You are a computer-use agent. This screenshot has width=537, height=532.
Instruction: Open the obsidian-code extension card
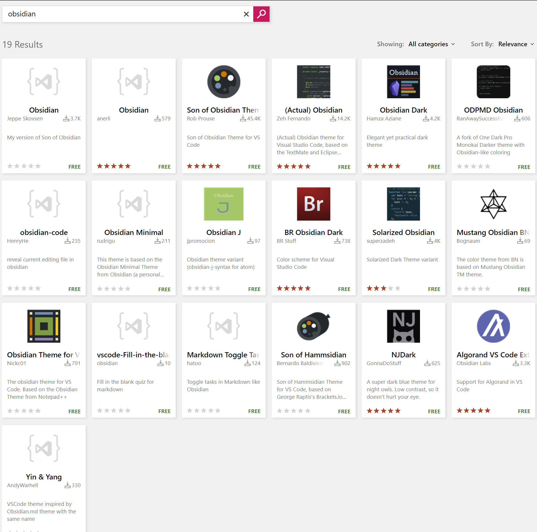pyautogui.click(x=44, y=232)
